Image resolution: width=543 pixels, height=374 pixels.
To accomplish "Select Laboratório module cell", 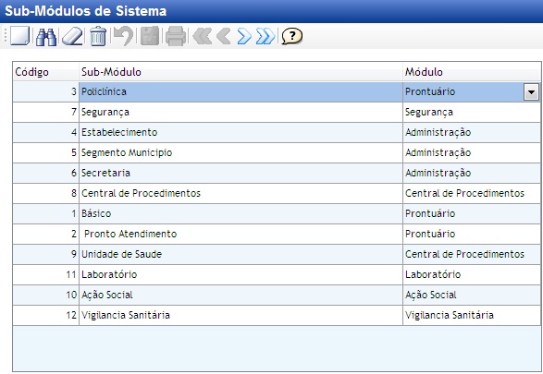I will (x=472, y=275).
